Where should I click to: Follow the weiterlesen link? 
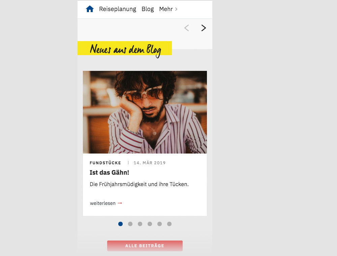coord(103,203)
